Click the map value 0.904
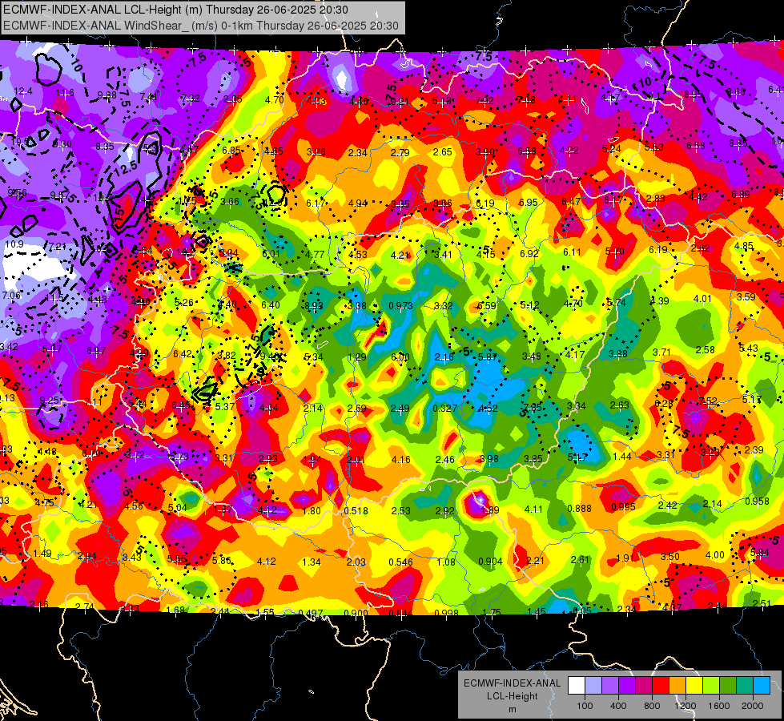 490,561
